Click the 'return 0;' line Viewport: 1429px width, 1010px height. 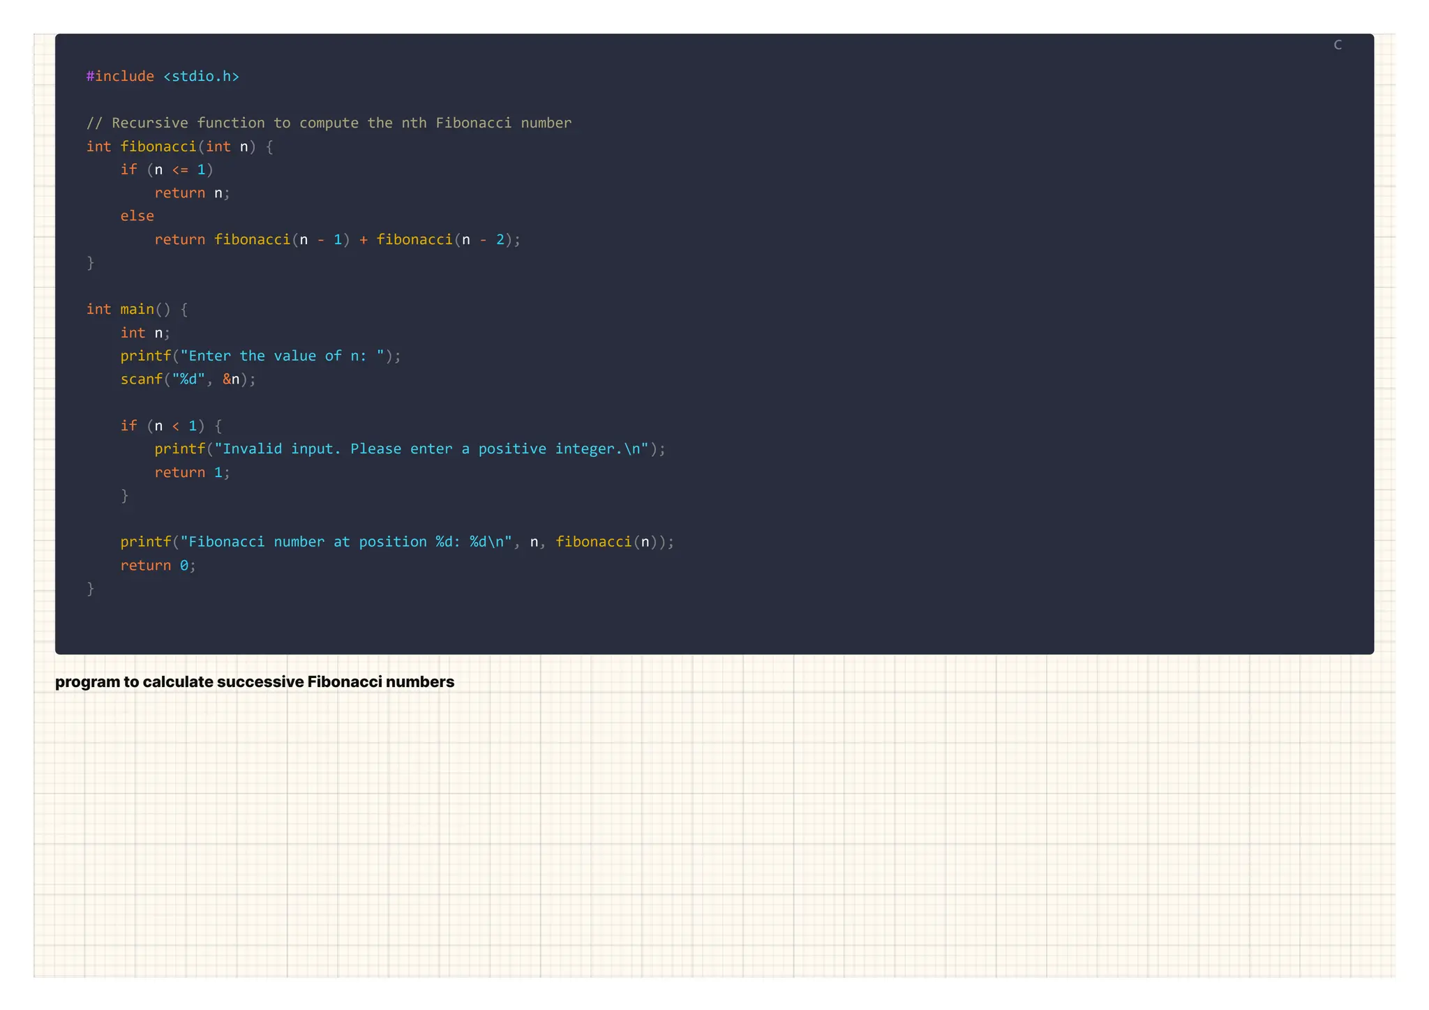click(x=158, y=566)
